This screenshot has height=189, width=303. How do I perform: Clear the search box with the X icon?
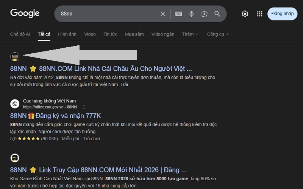tap(163, 14)
